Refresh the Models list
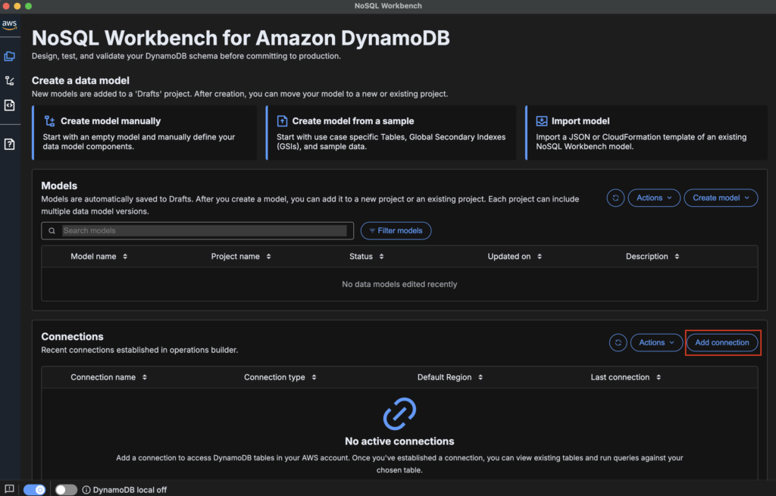776x496 pixels. (615, 198)
